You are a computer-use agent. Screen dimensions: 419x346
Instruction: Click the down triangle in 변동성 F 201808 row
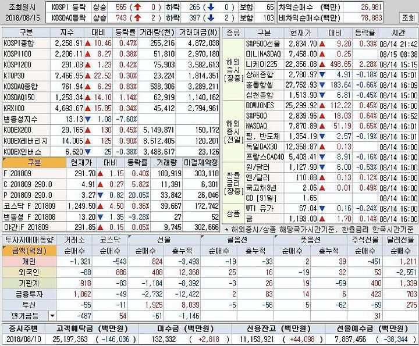coord(100,217)
